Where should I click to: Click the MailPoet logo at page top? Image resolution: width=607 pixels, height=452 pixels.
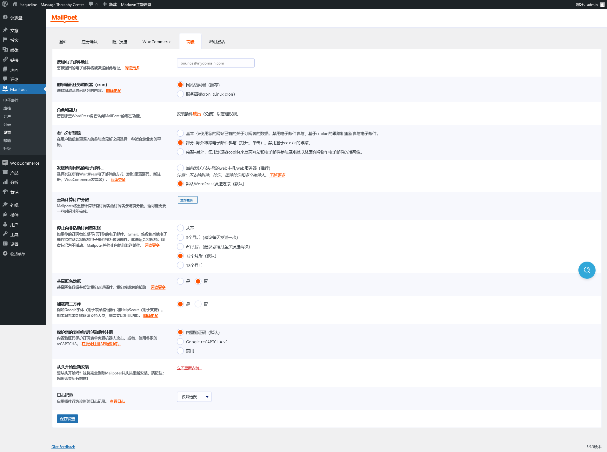pos(64,18)
